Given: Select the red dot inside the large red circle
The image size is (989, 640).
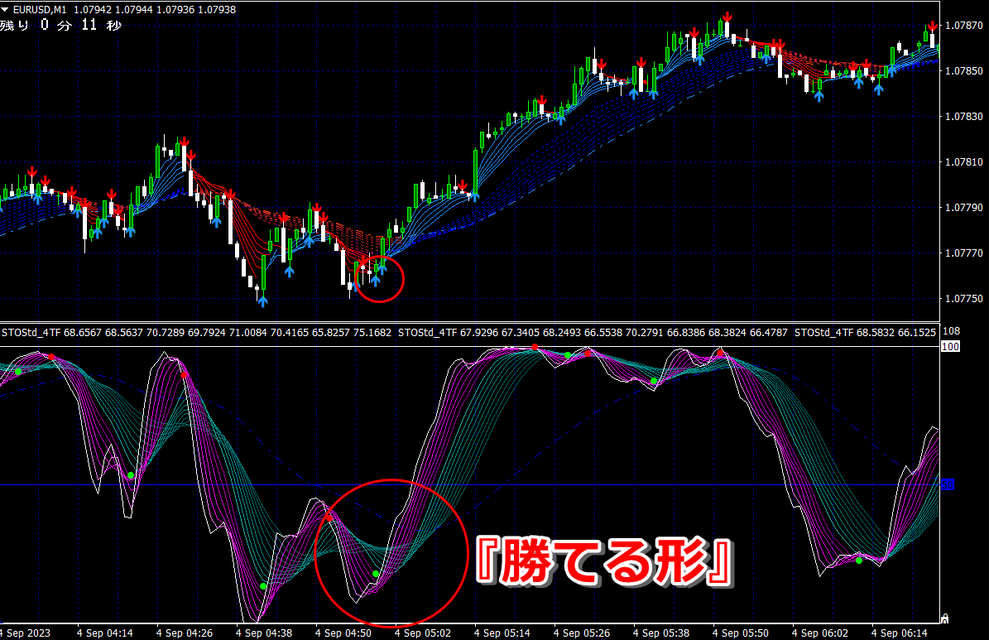Looking at the screenshot, I should [329, 518].
